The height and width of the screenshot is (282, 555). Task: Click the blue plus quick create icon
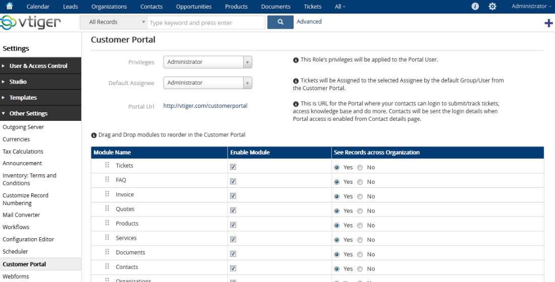pyautogui.click(x=548, y=23)
